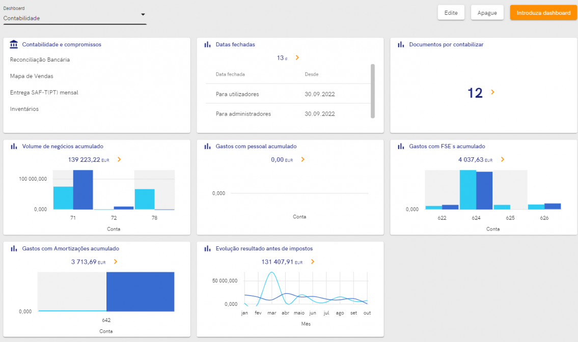Screen dimensions: 578x342
Task: Open Reconciliação Bancária
Action: pyautogui.click(x=40, y=60)
